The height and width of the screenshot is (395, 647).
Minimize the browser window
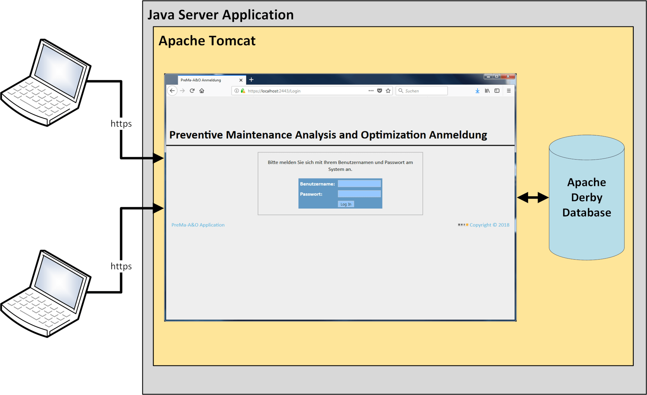(488, 77)
